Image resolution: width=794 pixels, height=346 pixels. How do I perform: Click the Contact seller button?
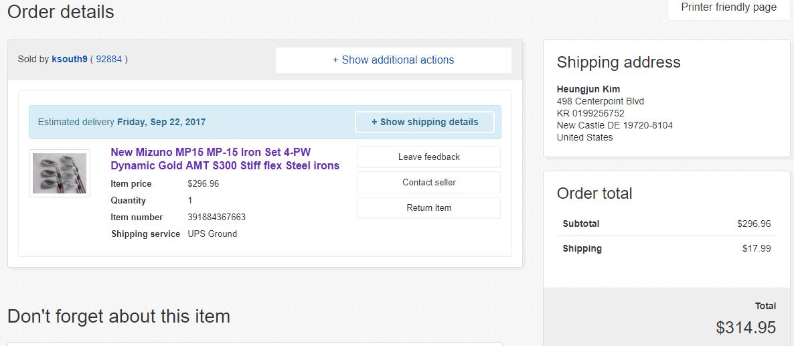(428, 182)
